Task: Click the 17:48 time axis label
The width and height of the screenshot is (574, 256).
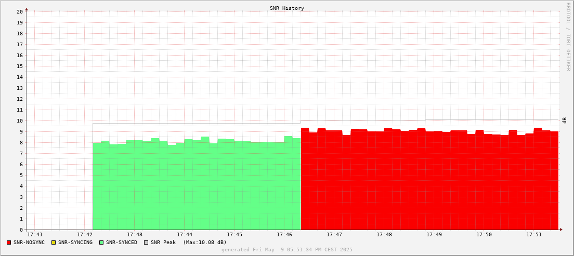Action: 384,234
